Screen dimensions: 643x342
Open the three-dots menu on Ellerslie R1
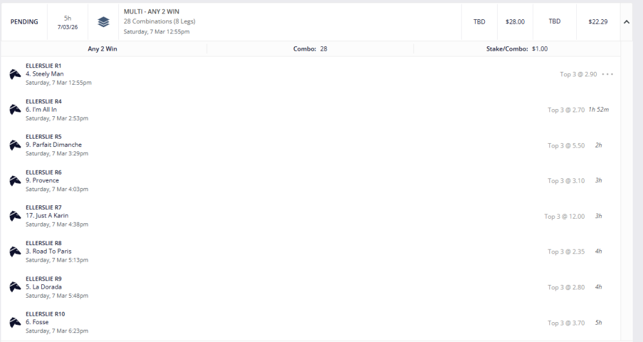(x=607, y=74)
